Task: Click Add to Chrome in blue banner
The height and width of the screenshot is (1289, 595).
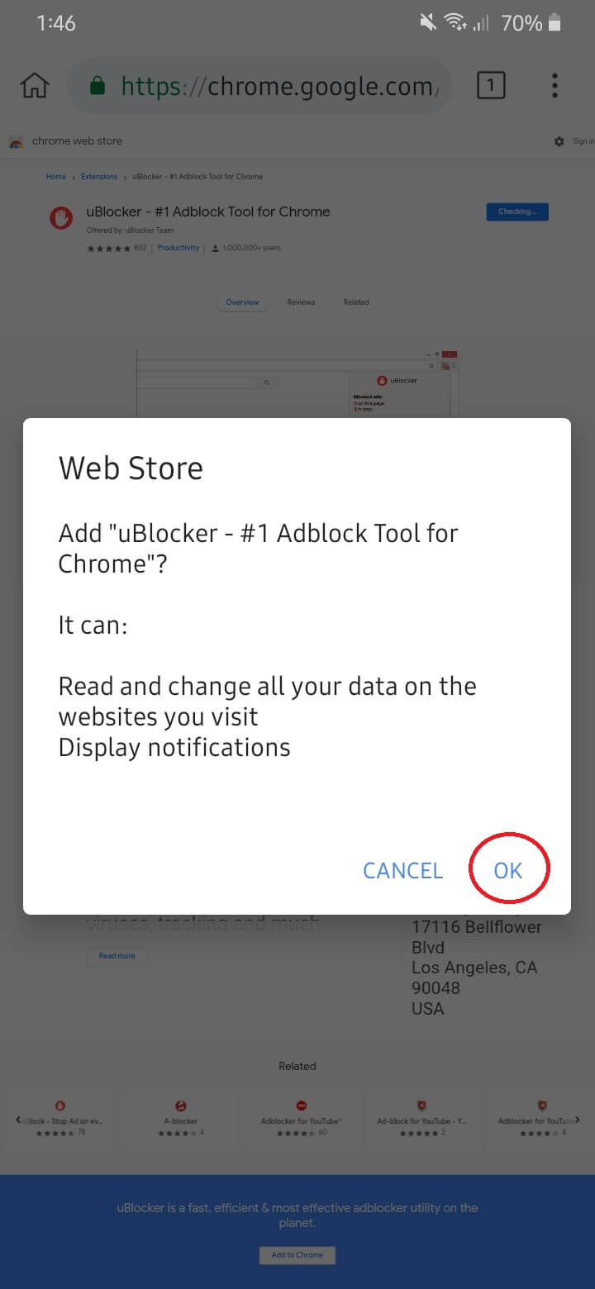Action: point(297,1255)
